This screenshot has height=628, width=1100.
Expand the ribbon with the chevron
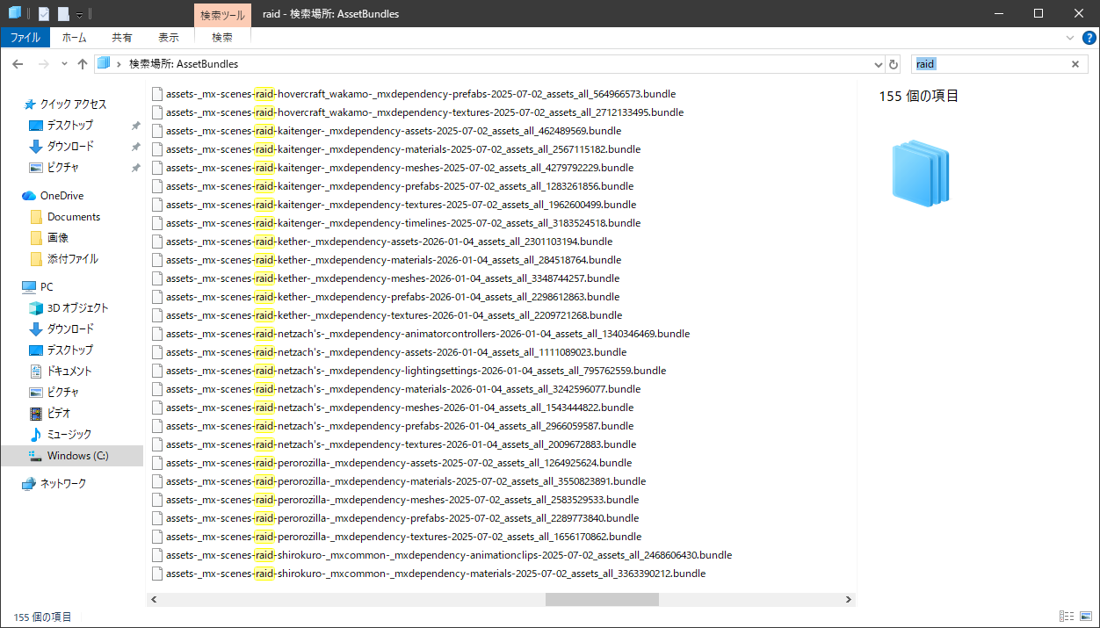(x=1069, y=38)
